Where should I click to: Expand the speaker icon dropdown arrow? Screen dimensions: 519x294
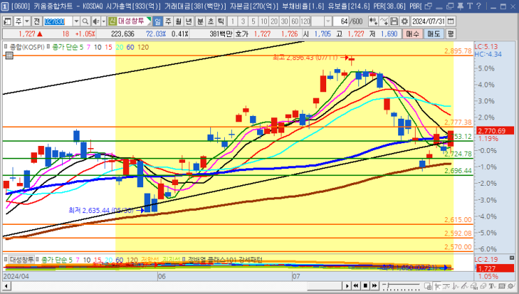pos(103,21)
